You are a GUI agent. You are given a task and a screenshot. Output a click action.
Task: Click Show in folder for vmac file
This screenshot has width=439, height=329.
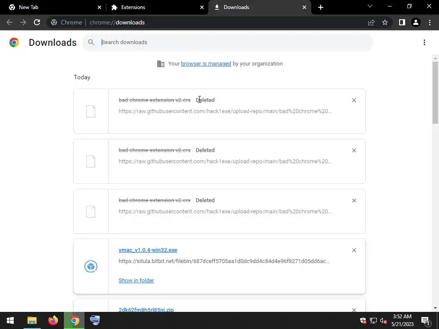click(136, 280)
